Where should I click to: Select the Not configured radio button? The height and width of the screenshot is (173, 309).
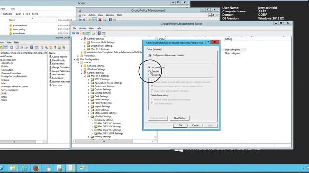point(149,67)
